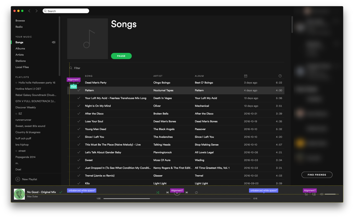This screenshot has width=354, height=218.
Task: Click the track progress bar
Action: tap(177, 199)
